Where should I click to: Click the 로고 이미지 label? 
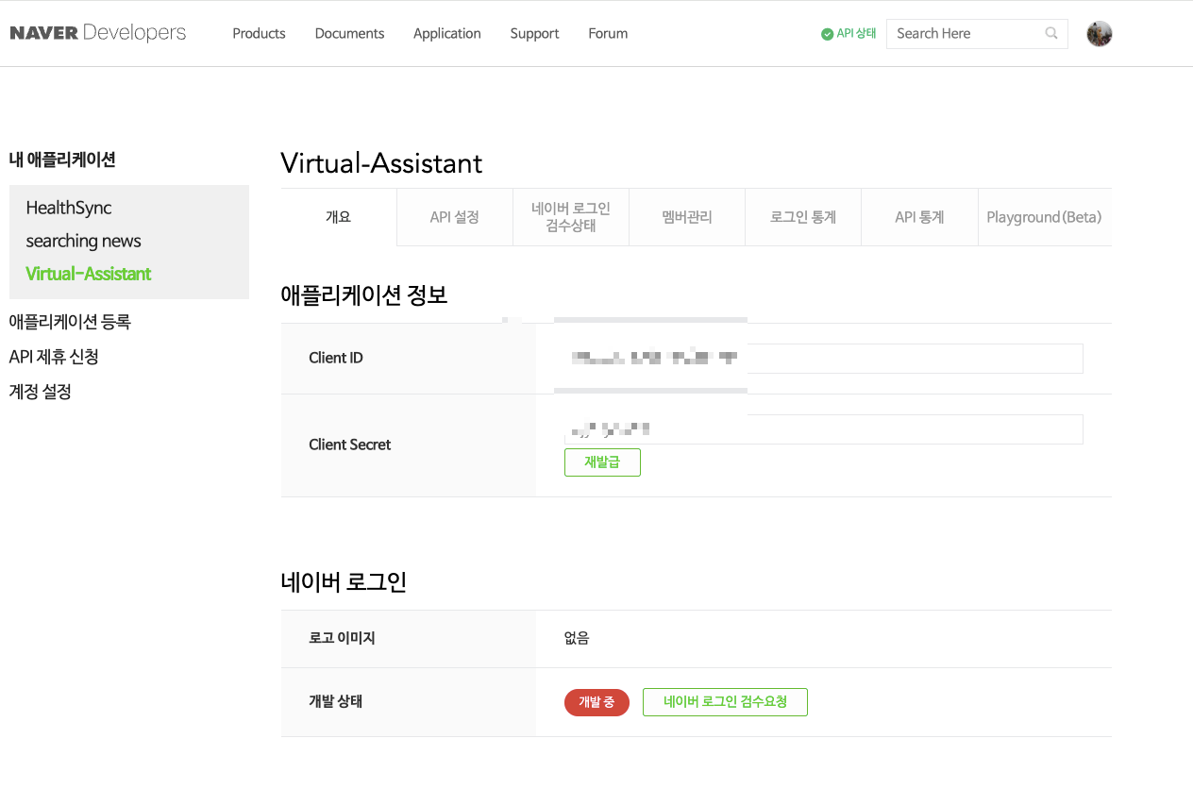[x=342, y=639]
